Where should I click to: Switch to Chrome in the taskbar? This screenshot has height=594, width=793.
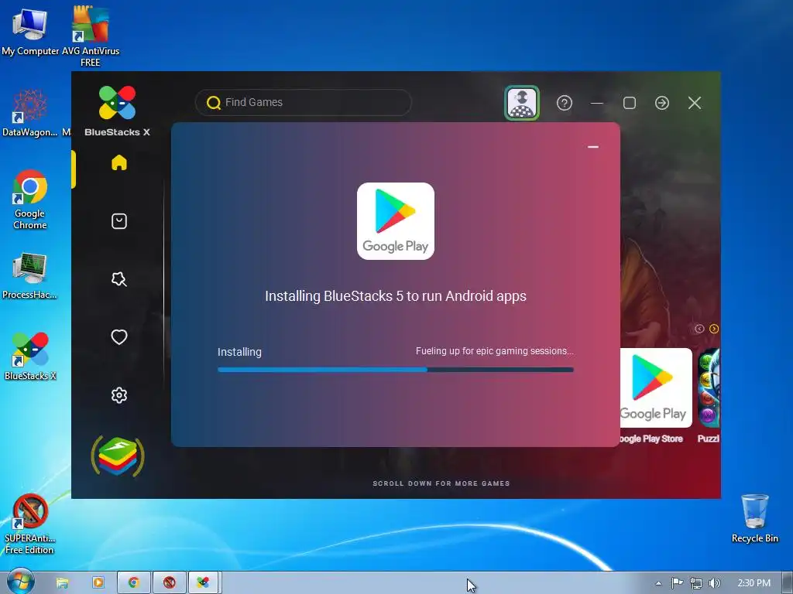133,583
